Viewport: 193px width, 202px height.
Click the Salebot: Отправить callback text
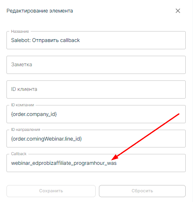pos(45,40)
